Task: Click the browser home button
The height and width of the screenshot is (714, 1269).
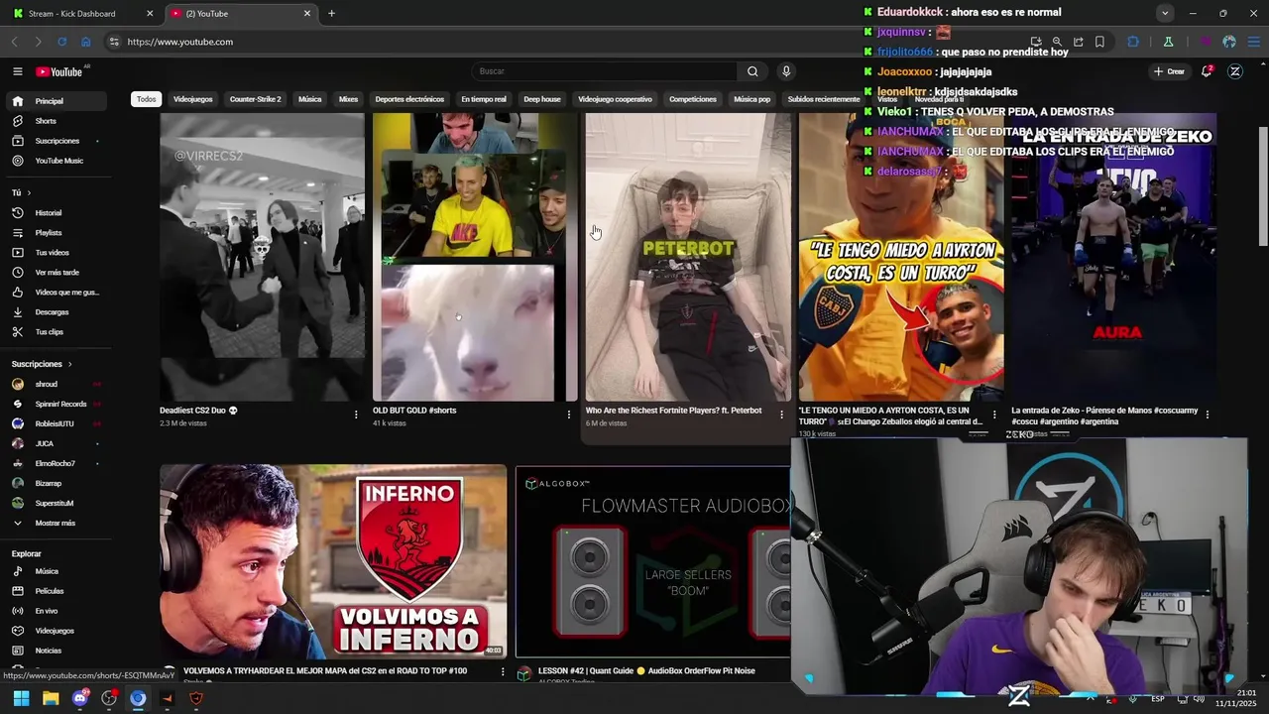Action: 85,42
